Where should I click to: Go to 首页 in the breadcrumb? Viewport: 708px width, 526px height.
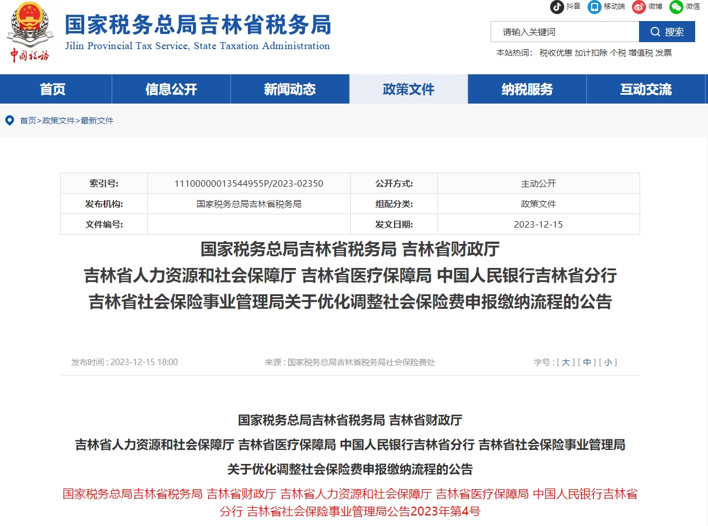point(28,121)
